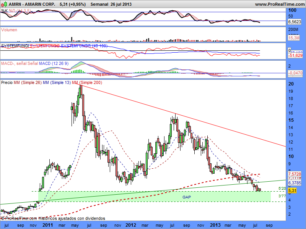Select the title text "AMRN - AMARIN CORP."
The height and width of the screenshot is (229, 306).
coord(32,4)
